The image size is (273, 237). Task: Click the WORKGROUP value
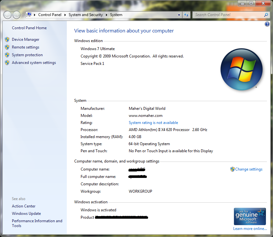pyautogui.click(x=140, y=191)
